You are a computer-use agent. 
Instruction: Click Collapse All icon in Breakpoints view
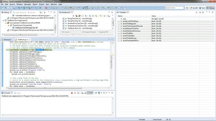point(93,16)
